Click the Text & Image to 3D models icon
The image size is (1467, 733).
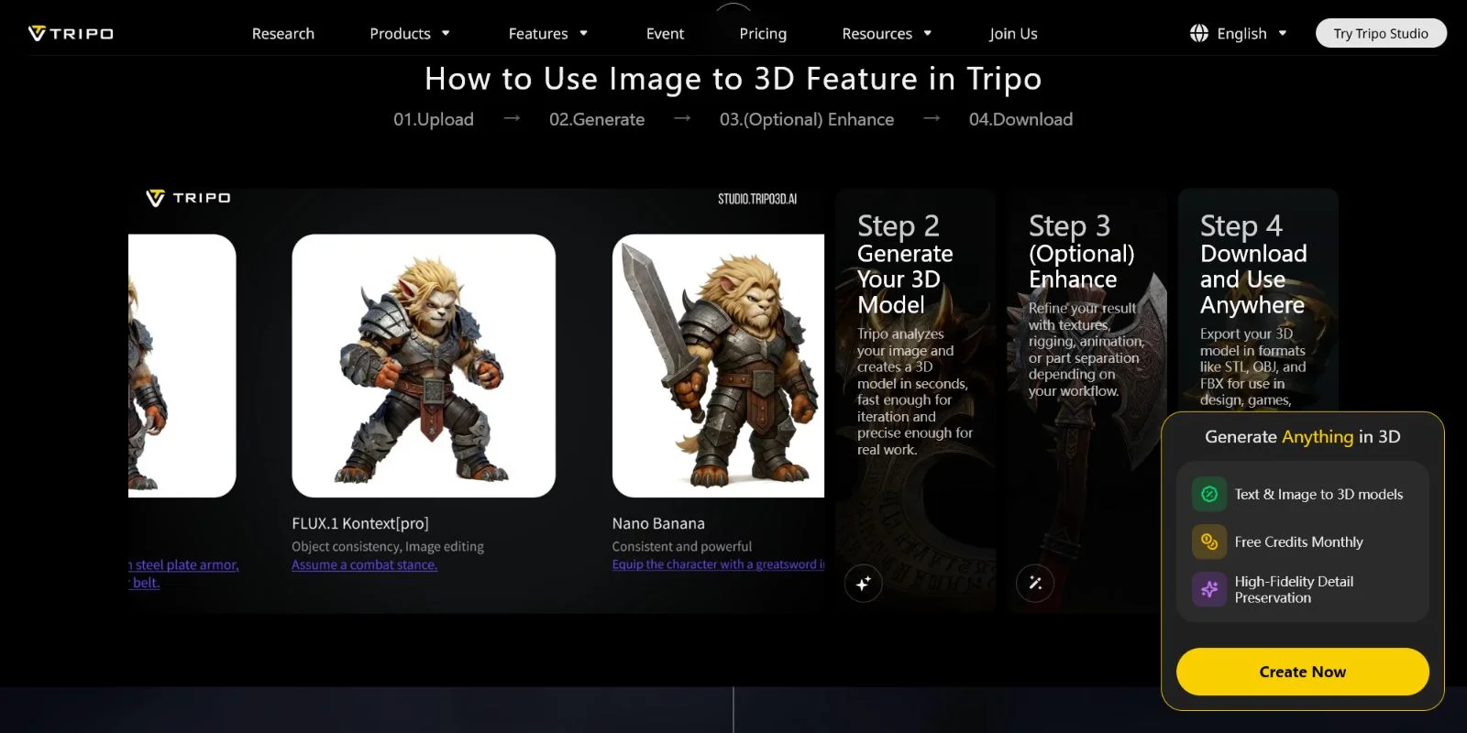click(1209, 494)
